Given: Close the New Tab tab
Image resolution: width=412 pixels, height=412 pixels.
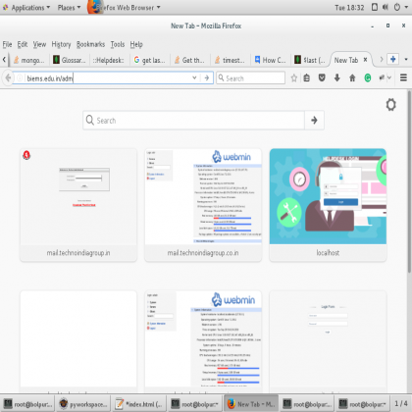Looking at the screenshot, I should click(365, 60).
